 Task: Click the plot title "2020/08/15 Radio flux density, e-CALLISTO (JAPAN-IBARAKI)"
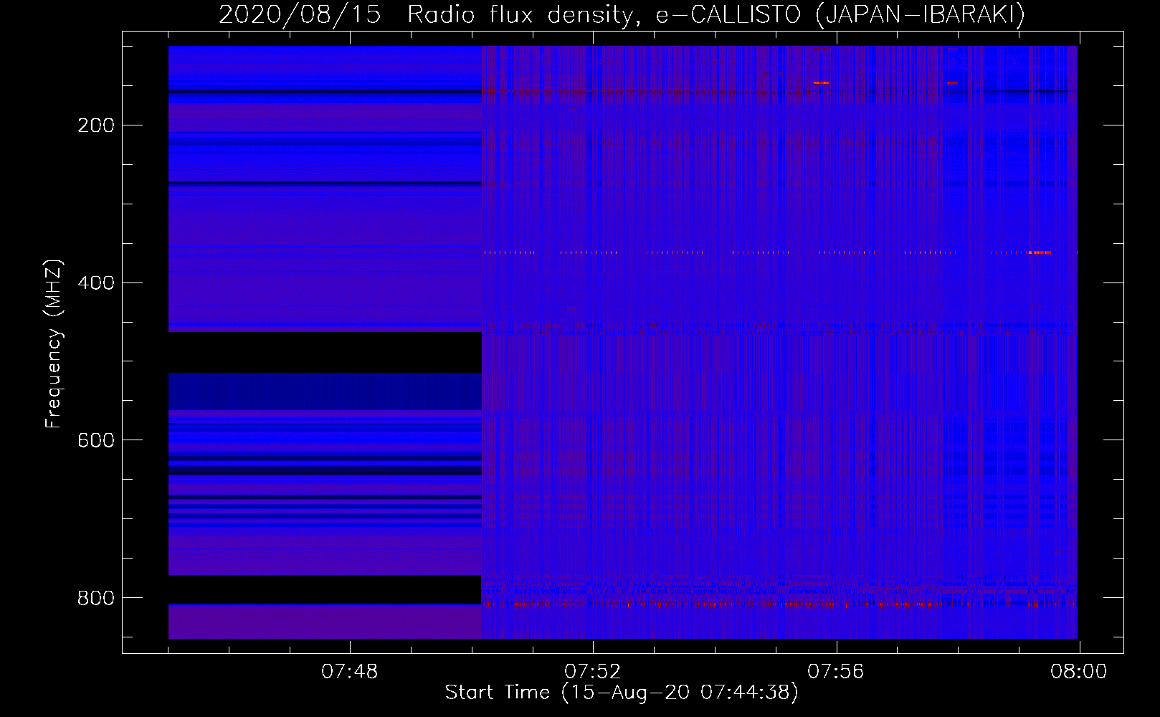tap(622, 14)
